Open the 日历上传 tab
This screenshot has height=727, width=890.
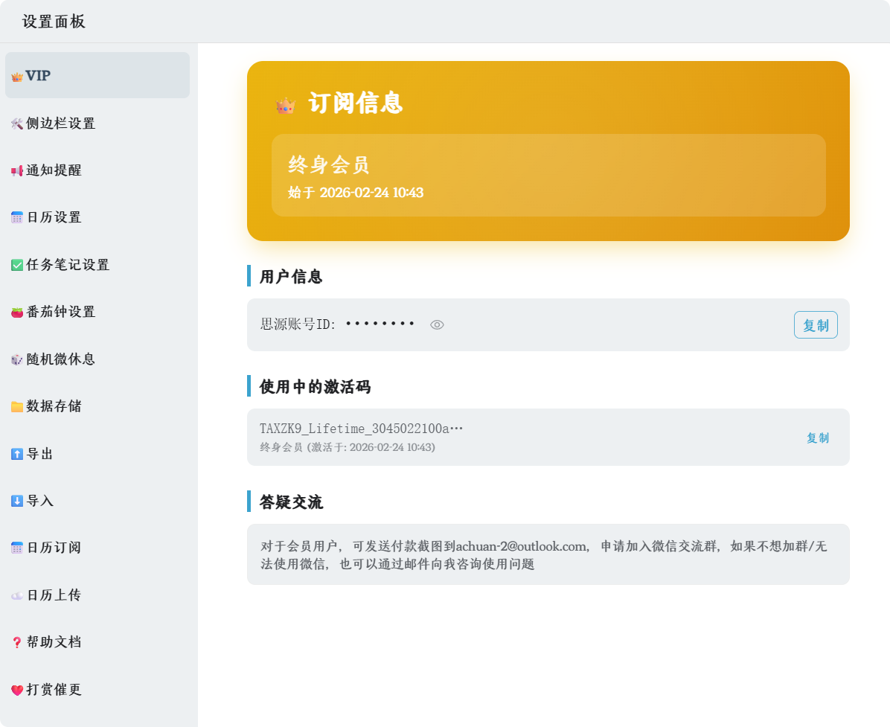(x=97, y=595)
